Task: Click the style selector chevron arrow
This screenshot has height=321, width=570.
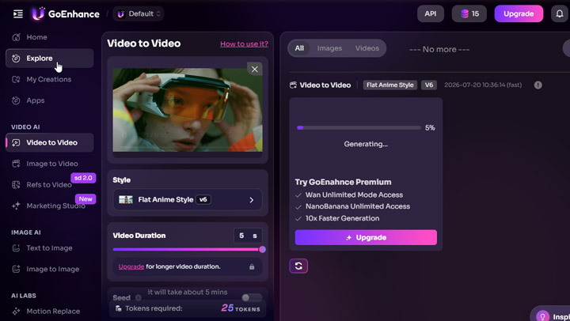Action: (x=252, y=200)
